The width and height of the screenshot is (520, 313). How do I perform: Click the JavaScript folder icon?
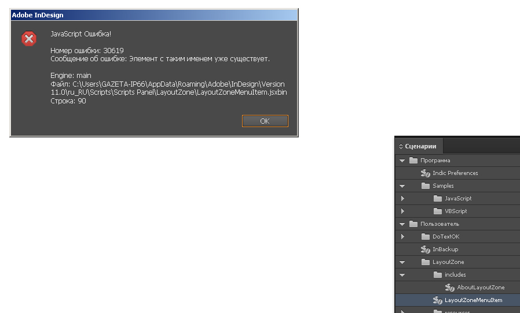coord(438,198)
